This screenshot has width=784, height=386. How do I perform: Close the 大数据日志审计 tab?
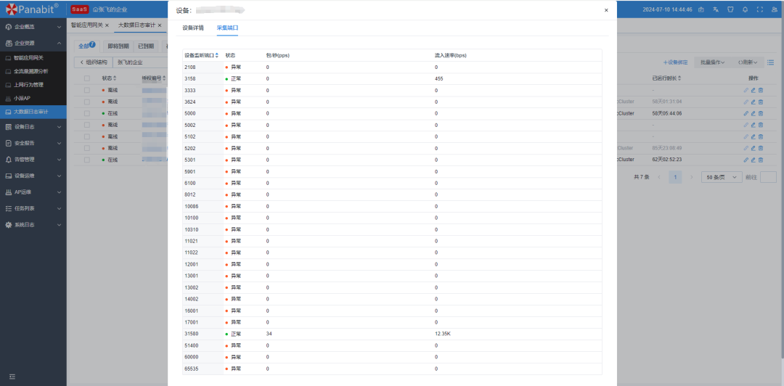pos(160,25)
